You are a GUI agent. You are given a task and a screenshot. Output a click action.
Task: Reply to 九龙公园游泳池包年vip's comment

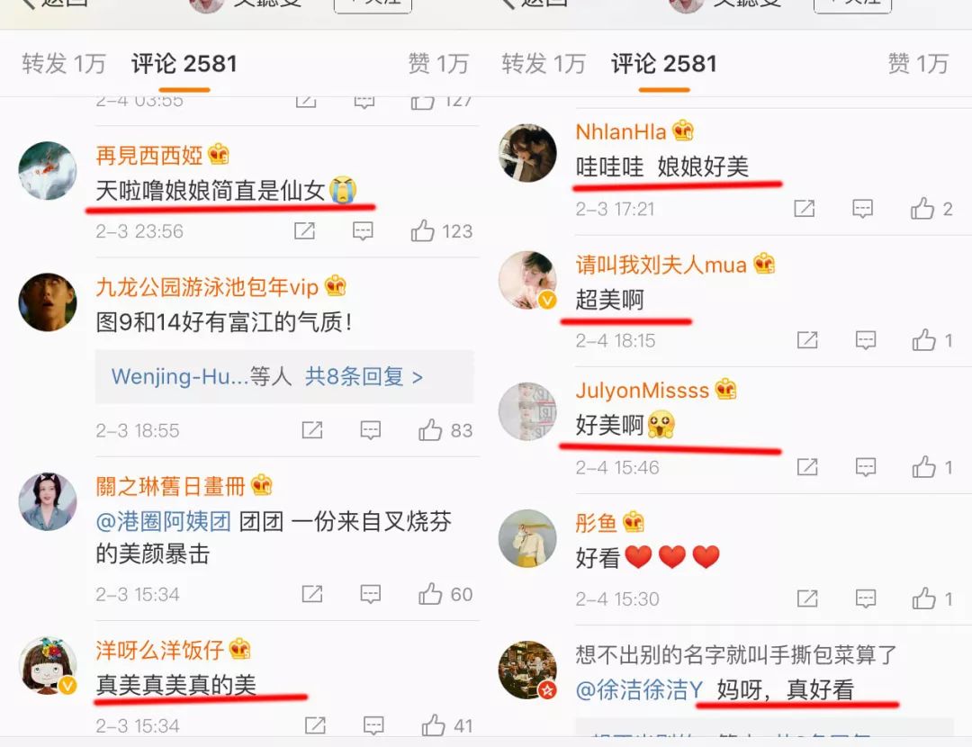[x=370, y=430]
